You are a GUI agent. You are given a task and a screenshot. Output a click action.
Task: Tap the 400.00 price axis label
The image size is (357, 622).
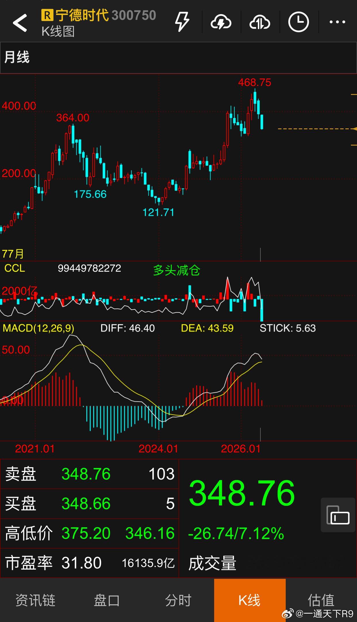(x=19, y=106)
